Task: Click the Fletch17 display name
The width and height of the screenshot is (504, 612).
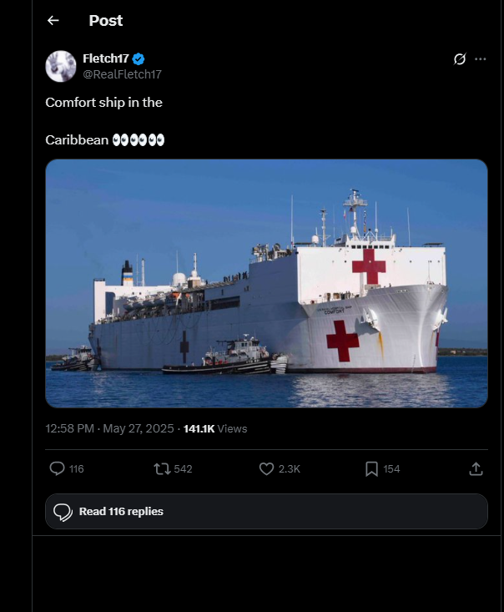Action: coord(106,58)
